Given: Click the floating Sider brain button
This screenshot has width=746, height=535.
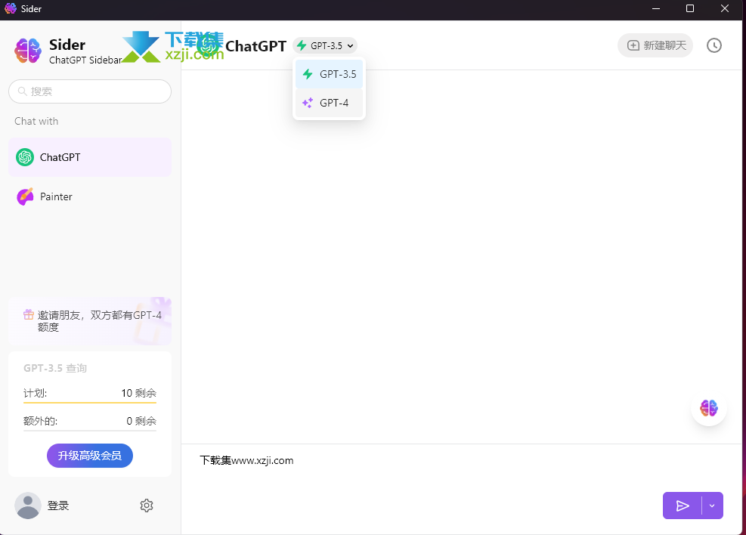Looking at the screenshot, I should coord(709,408).
